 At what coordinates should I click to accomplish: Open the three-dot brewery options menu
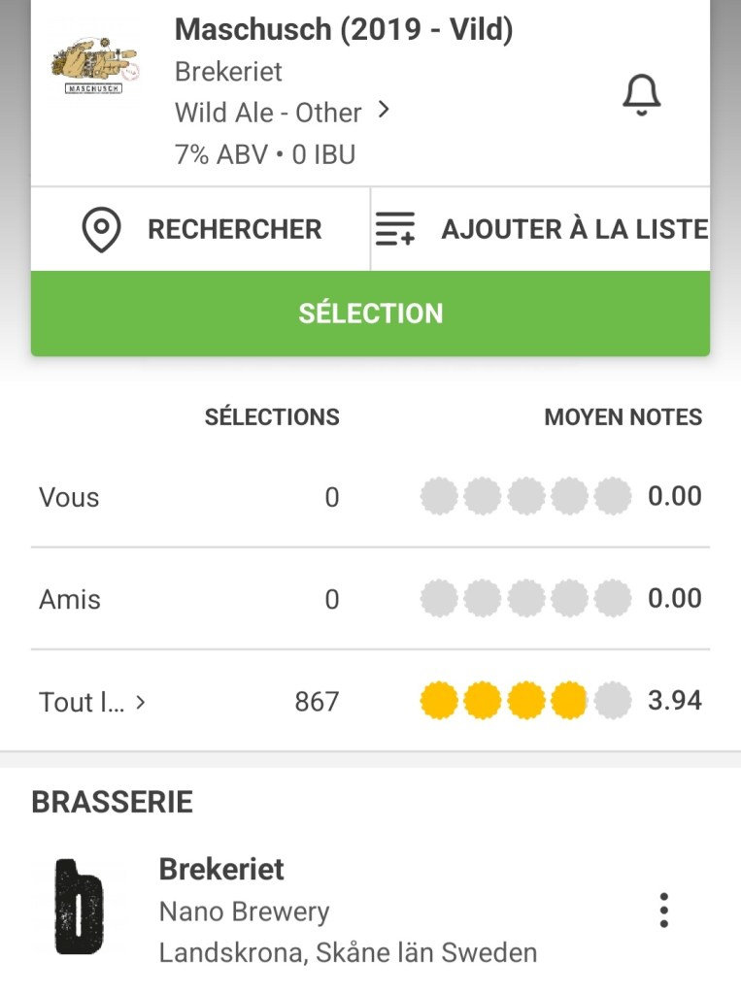[x=663, y=910]
